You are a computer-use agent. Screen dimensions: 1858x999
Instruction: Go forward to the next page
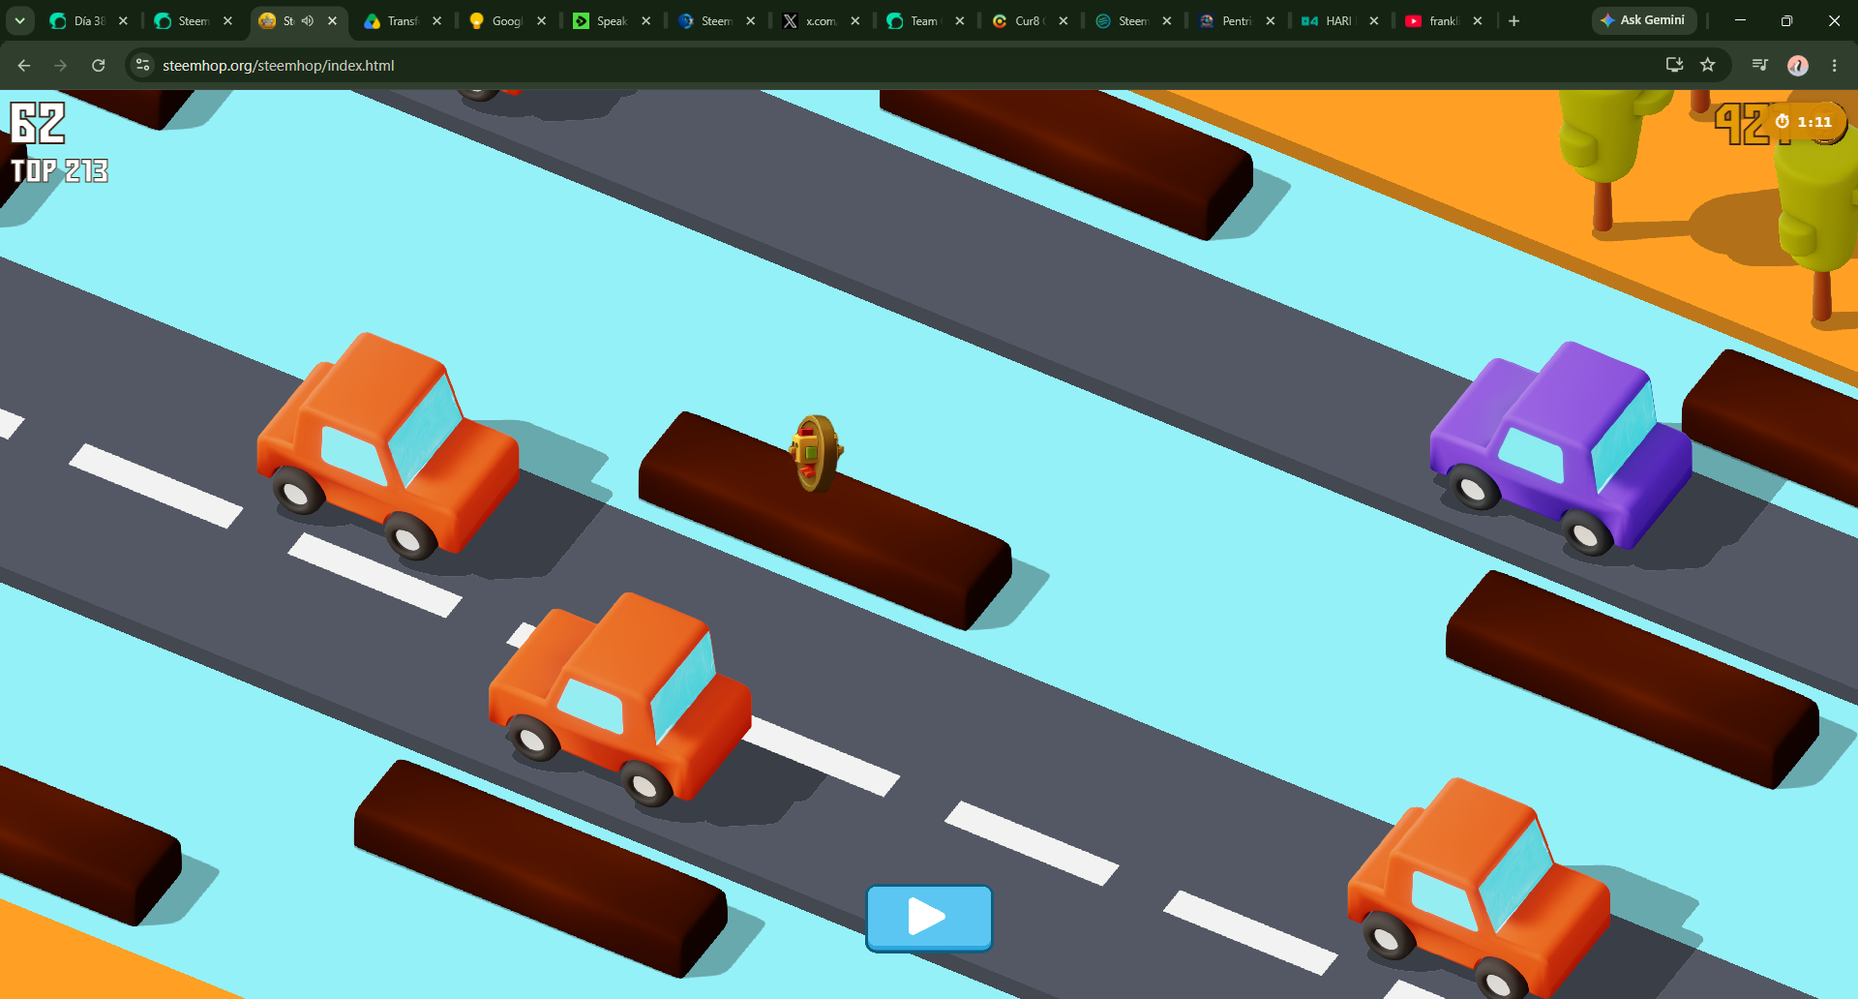pos(61,65)
